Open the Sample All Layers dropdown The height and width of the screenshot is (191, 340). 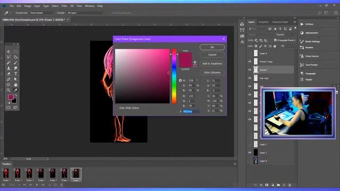click(x=86, y=13)
